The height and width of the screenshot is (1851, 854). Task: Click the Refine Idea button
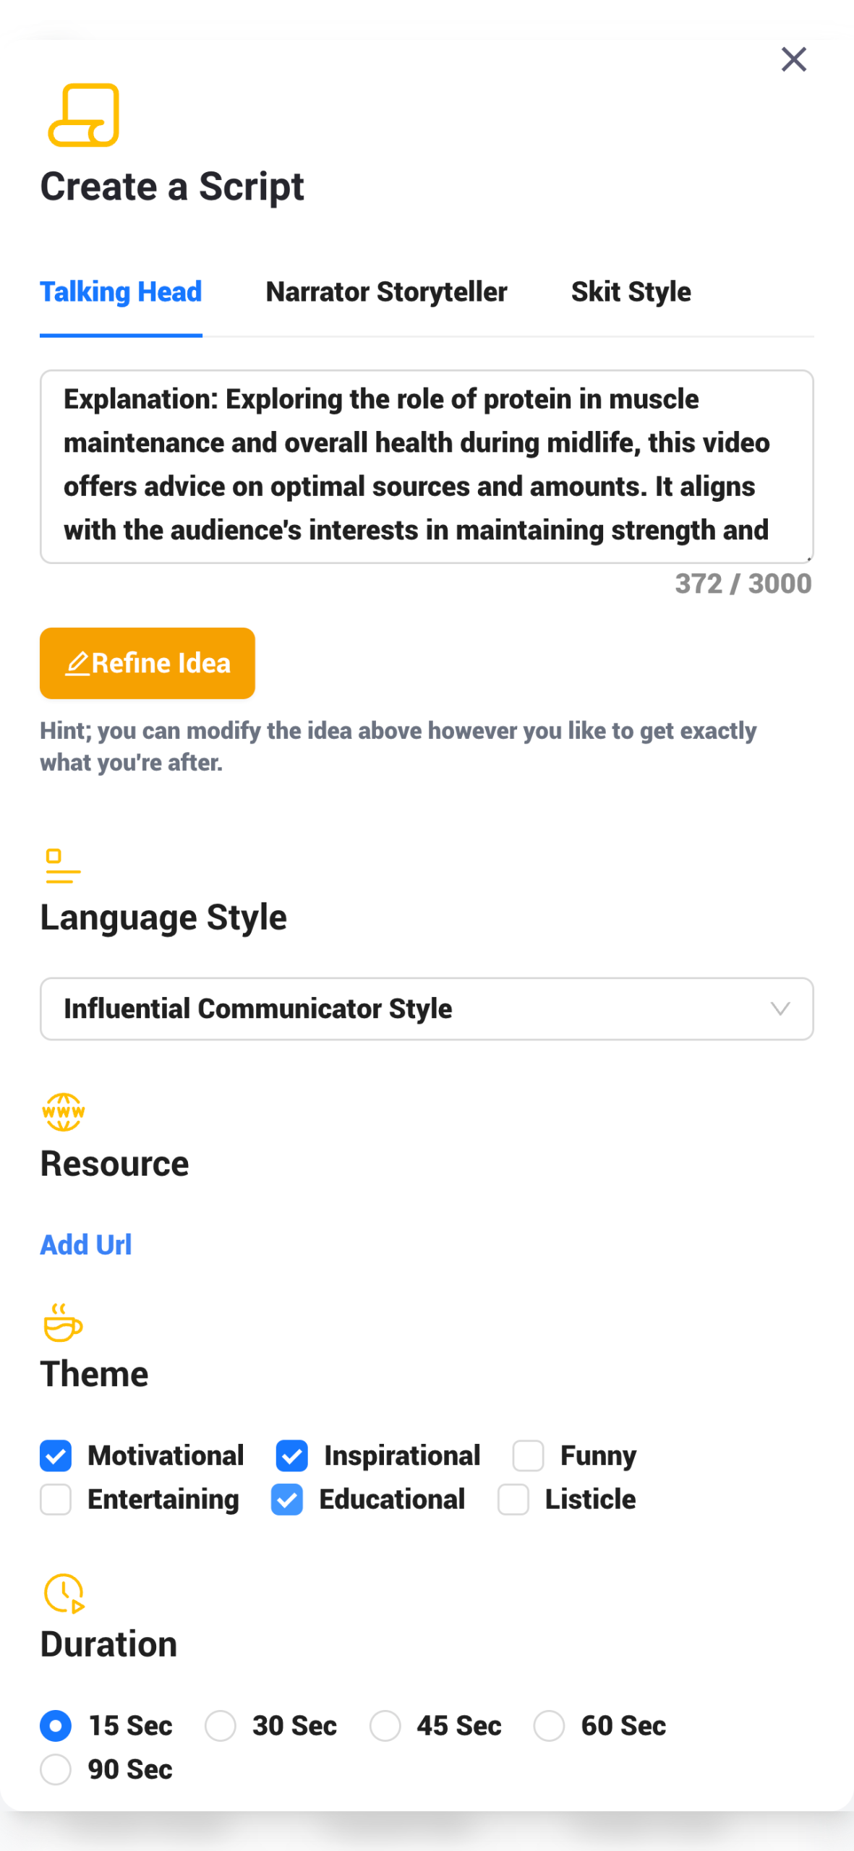point(147,663)
